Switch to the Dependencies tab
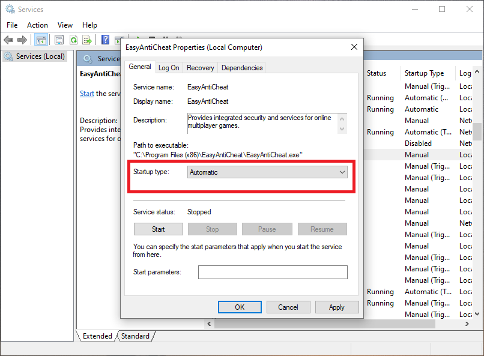The width and height of the screenshot is (484, 356). 242,68
